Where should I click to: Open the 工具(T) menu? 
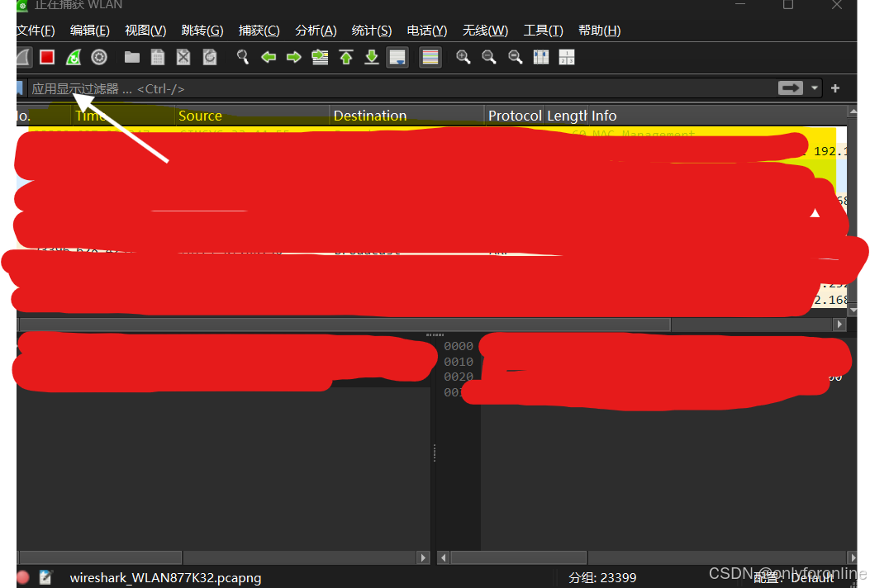543,31
